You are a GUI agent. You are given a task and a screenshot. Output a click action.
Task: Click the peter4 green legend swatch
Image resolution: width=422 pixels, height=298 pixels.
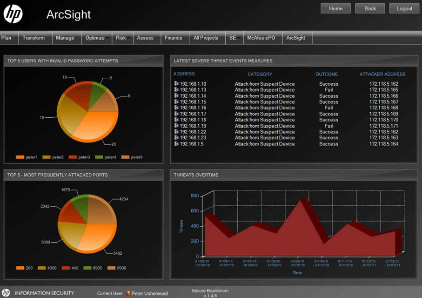(x=99, y=157)
